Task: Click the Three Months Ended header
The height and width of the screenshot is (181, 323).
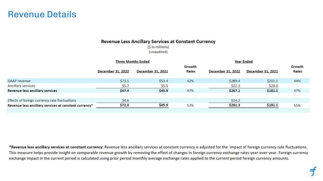Action: (x=132, y=62)
